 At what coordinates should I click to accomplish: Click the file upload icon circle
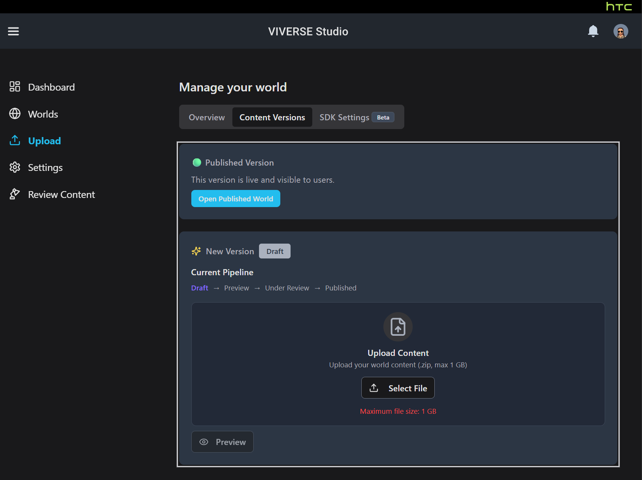click(398, 327)
